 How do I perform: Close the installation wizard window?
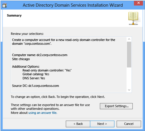(138, 3)
